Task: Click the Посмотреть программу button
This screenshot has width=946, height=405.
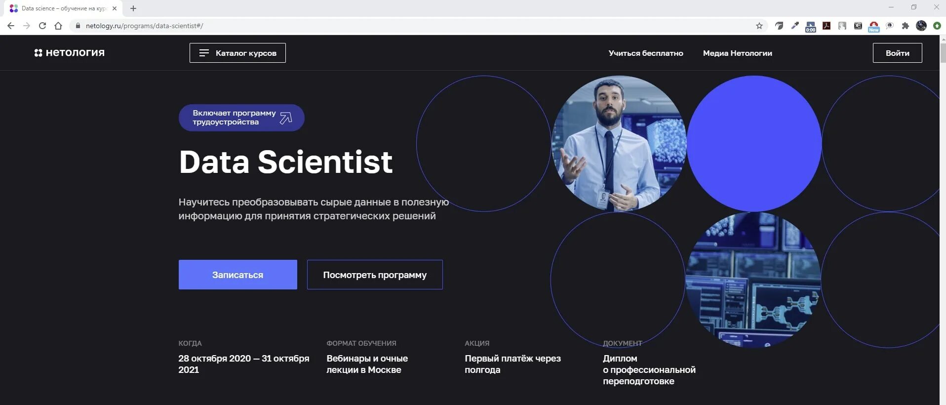Action: coord(375,275)
